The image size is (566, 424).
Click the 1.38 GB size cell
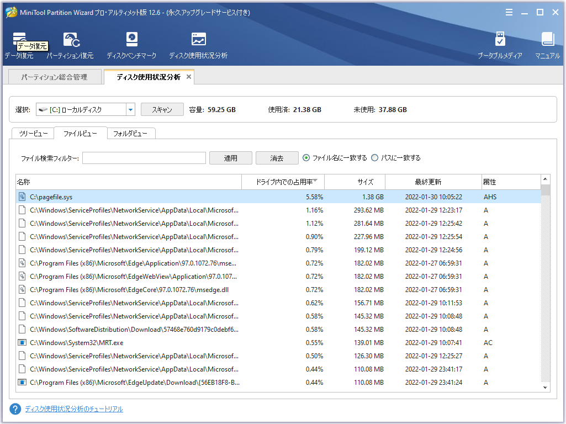pyautogui.click(x=373, y=197)
